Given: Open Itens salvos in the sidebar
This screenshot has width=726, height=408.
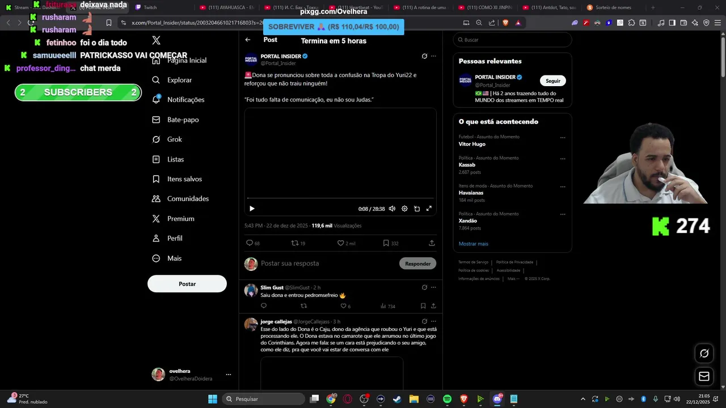Looking at the screenshot, I should 177,179.
